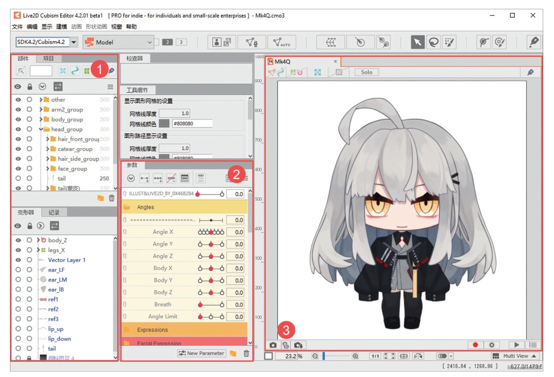The image size is (554, 377).
Task: Open settings gear below the canvas
Action: click(492, 345)
